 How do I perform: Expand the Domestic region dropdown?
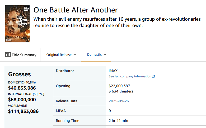click(96, 55)
